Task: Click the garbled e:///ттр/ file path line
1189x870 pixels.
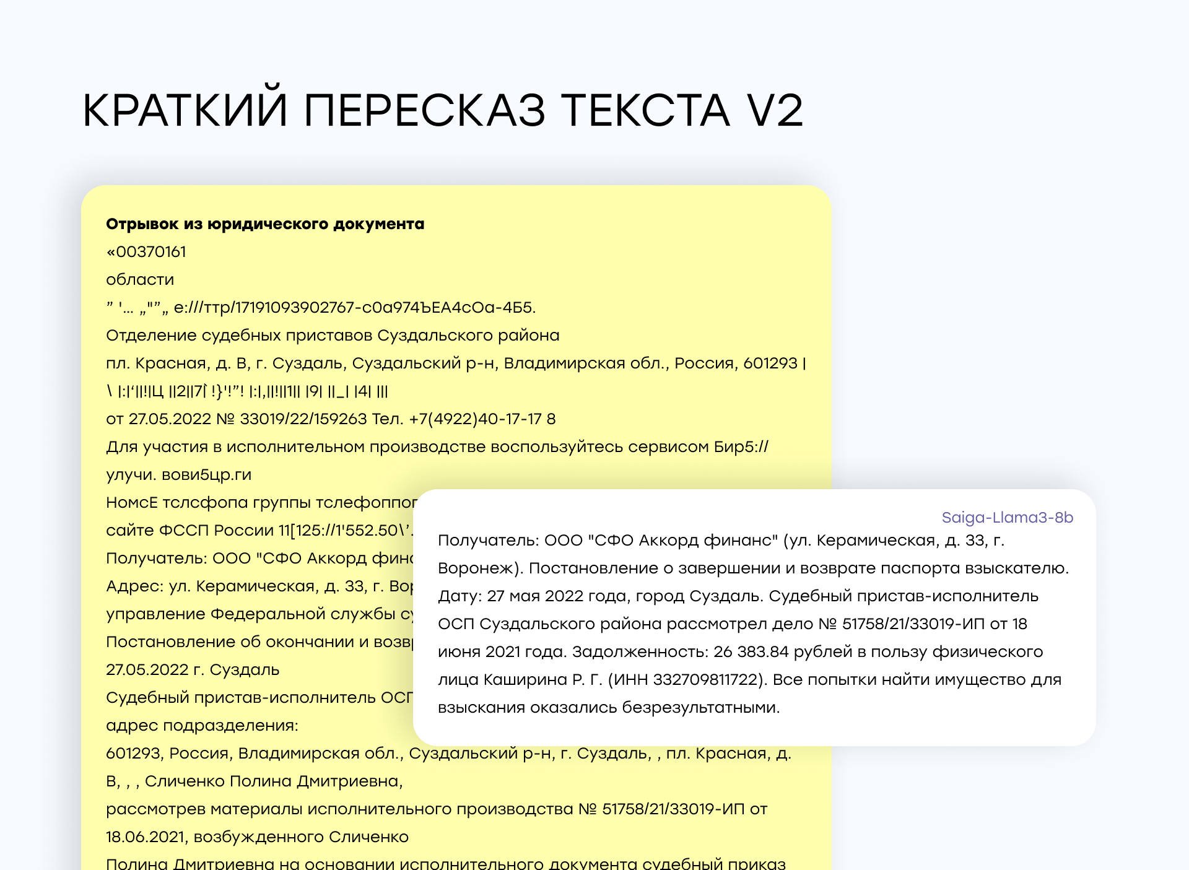Action: tap(354, 308)
